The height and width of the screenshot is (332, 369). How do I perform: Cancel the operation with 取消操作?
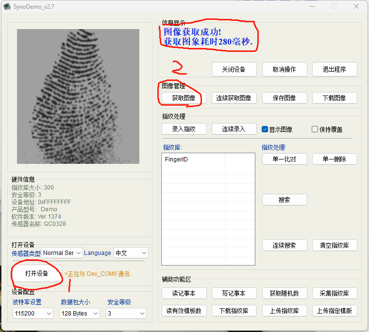(285, 69)
